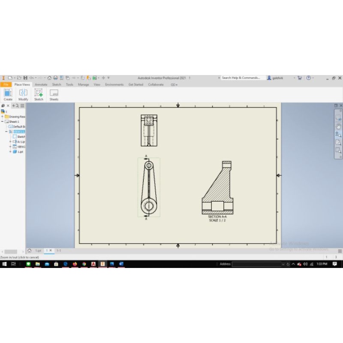Select the Pan hand tool in navigation bar
343x343 pixels.
338,126
